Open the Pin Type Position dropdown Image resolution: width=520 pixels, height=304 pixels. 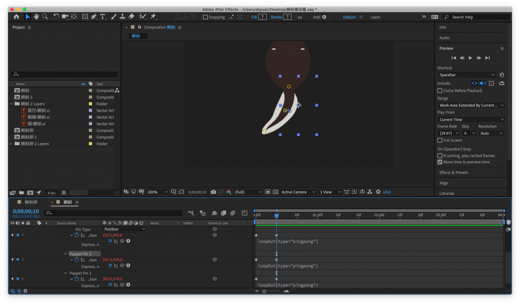tap(124, 229)
